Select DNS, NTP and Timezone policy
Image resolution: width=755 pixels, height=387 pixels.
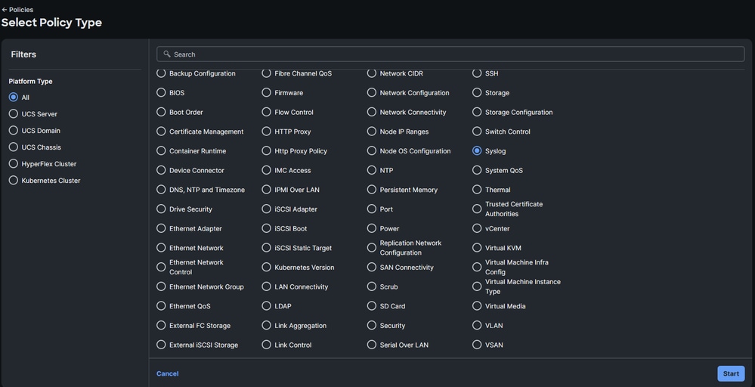tap(161, 190)
